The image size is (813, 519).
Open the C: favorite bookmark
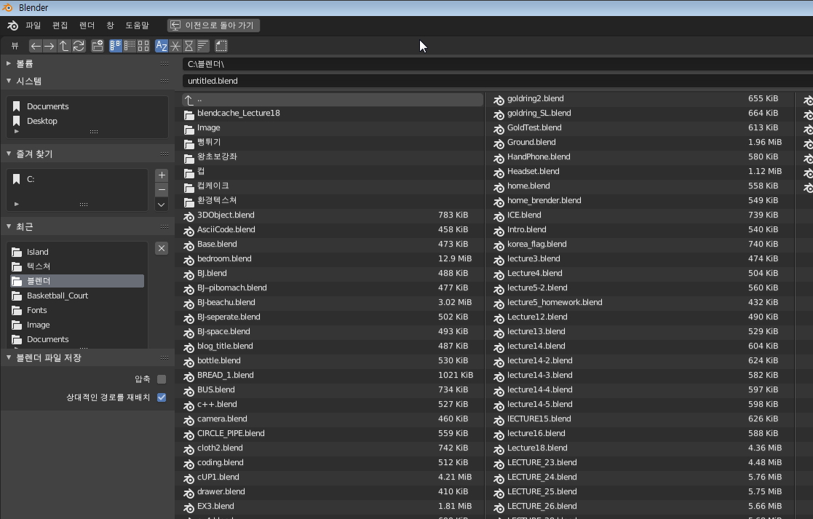pos(78,179)
